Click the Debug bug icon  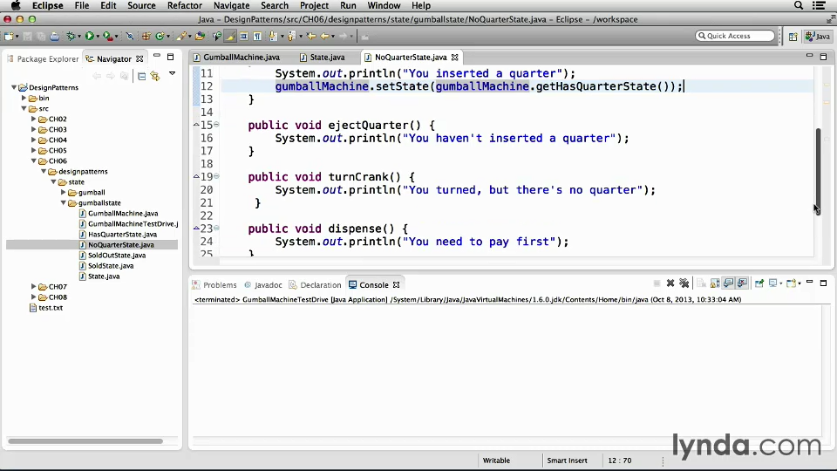point(71,37)
